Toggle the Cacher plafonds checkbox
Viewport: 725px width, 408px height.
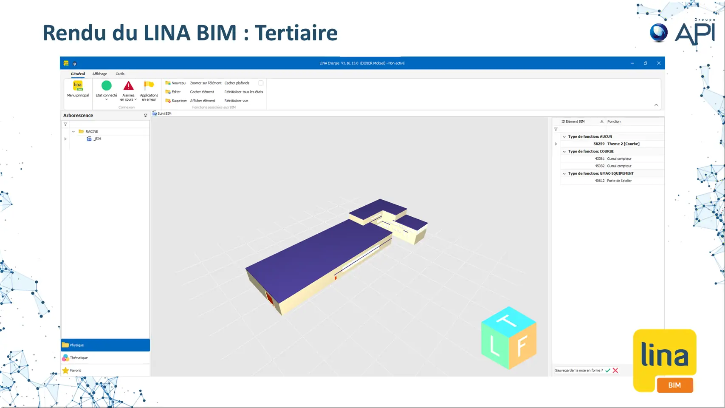(261, 83)
